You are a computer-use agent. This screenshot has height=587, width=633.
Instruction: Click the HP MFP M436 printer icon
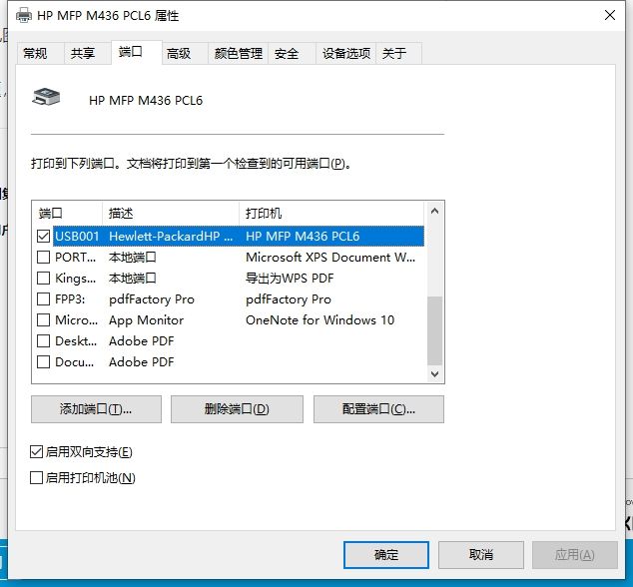pos(48,98)
